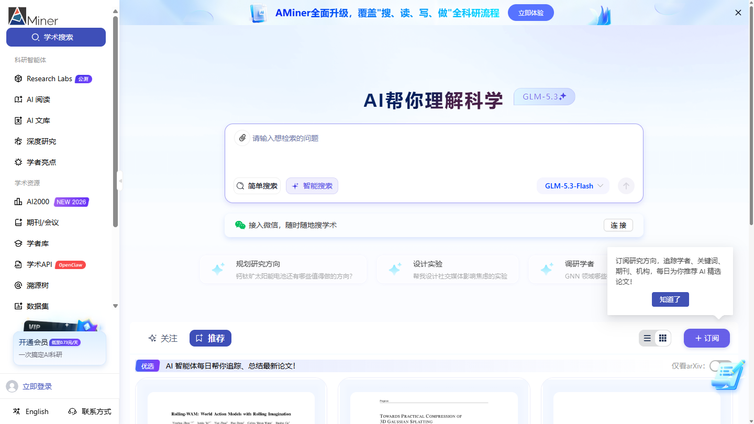Open the 溯源树 sidebar icon
The height and width of the screenshot is (424, 754).
pyautogui.click(x=18, y=285)
